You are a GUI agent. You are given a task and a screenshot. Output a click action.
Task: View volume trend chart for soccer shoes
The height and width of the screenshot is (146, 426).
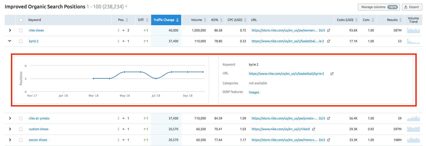(x=413, y=140)
